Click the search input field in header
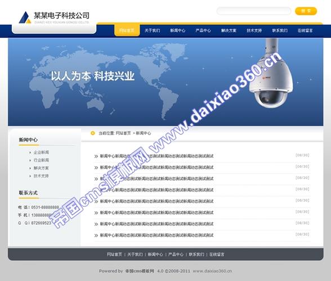 click(x=254, y=11)
